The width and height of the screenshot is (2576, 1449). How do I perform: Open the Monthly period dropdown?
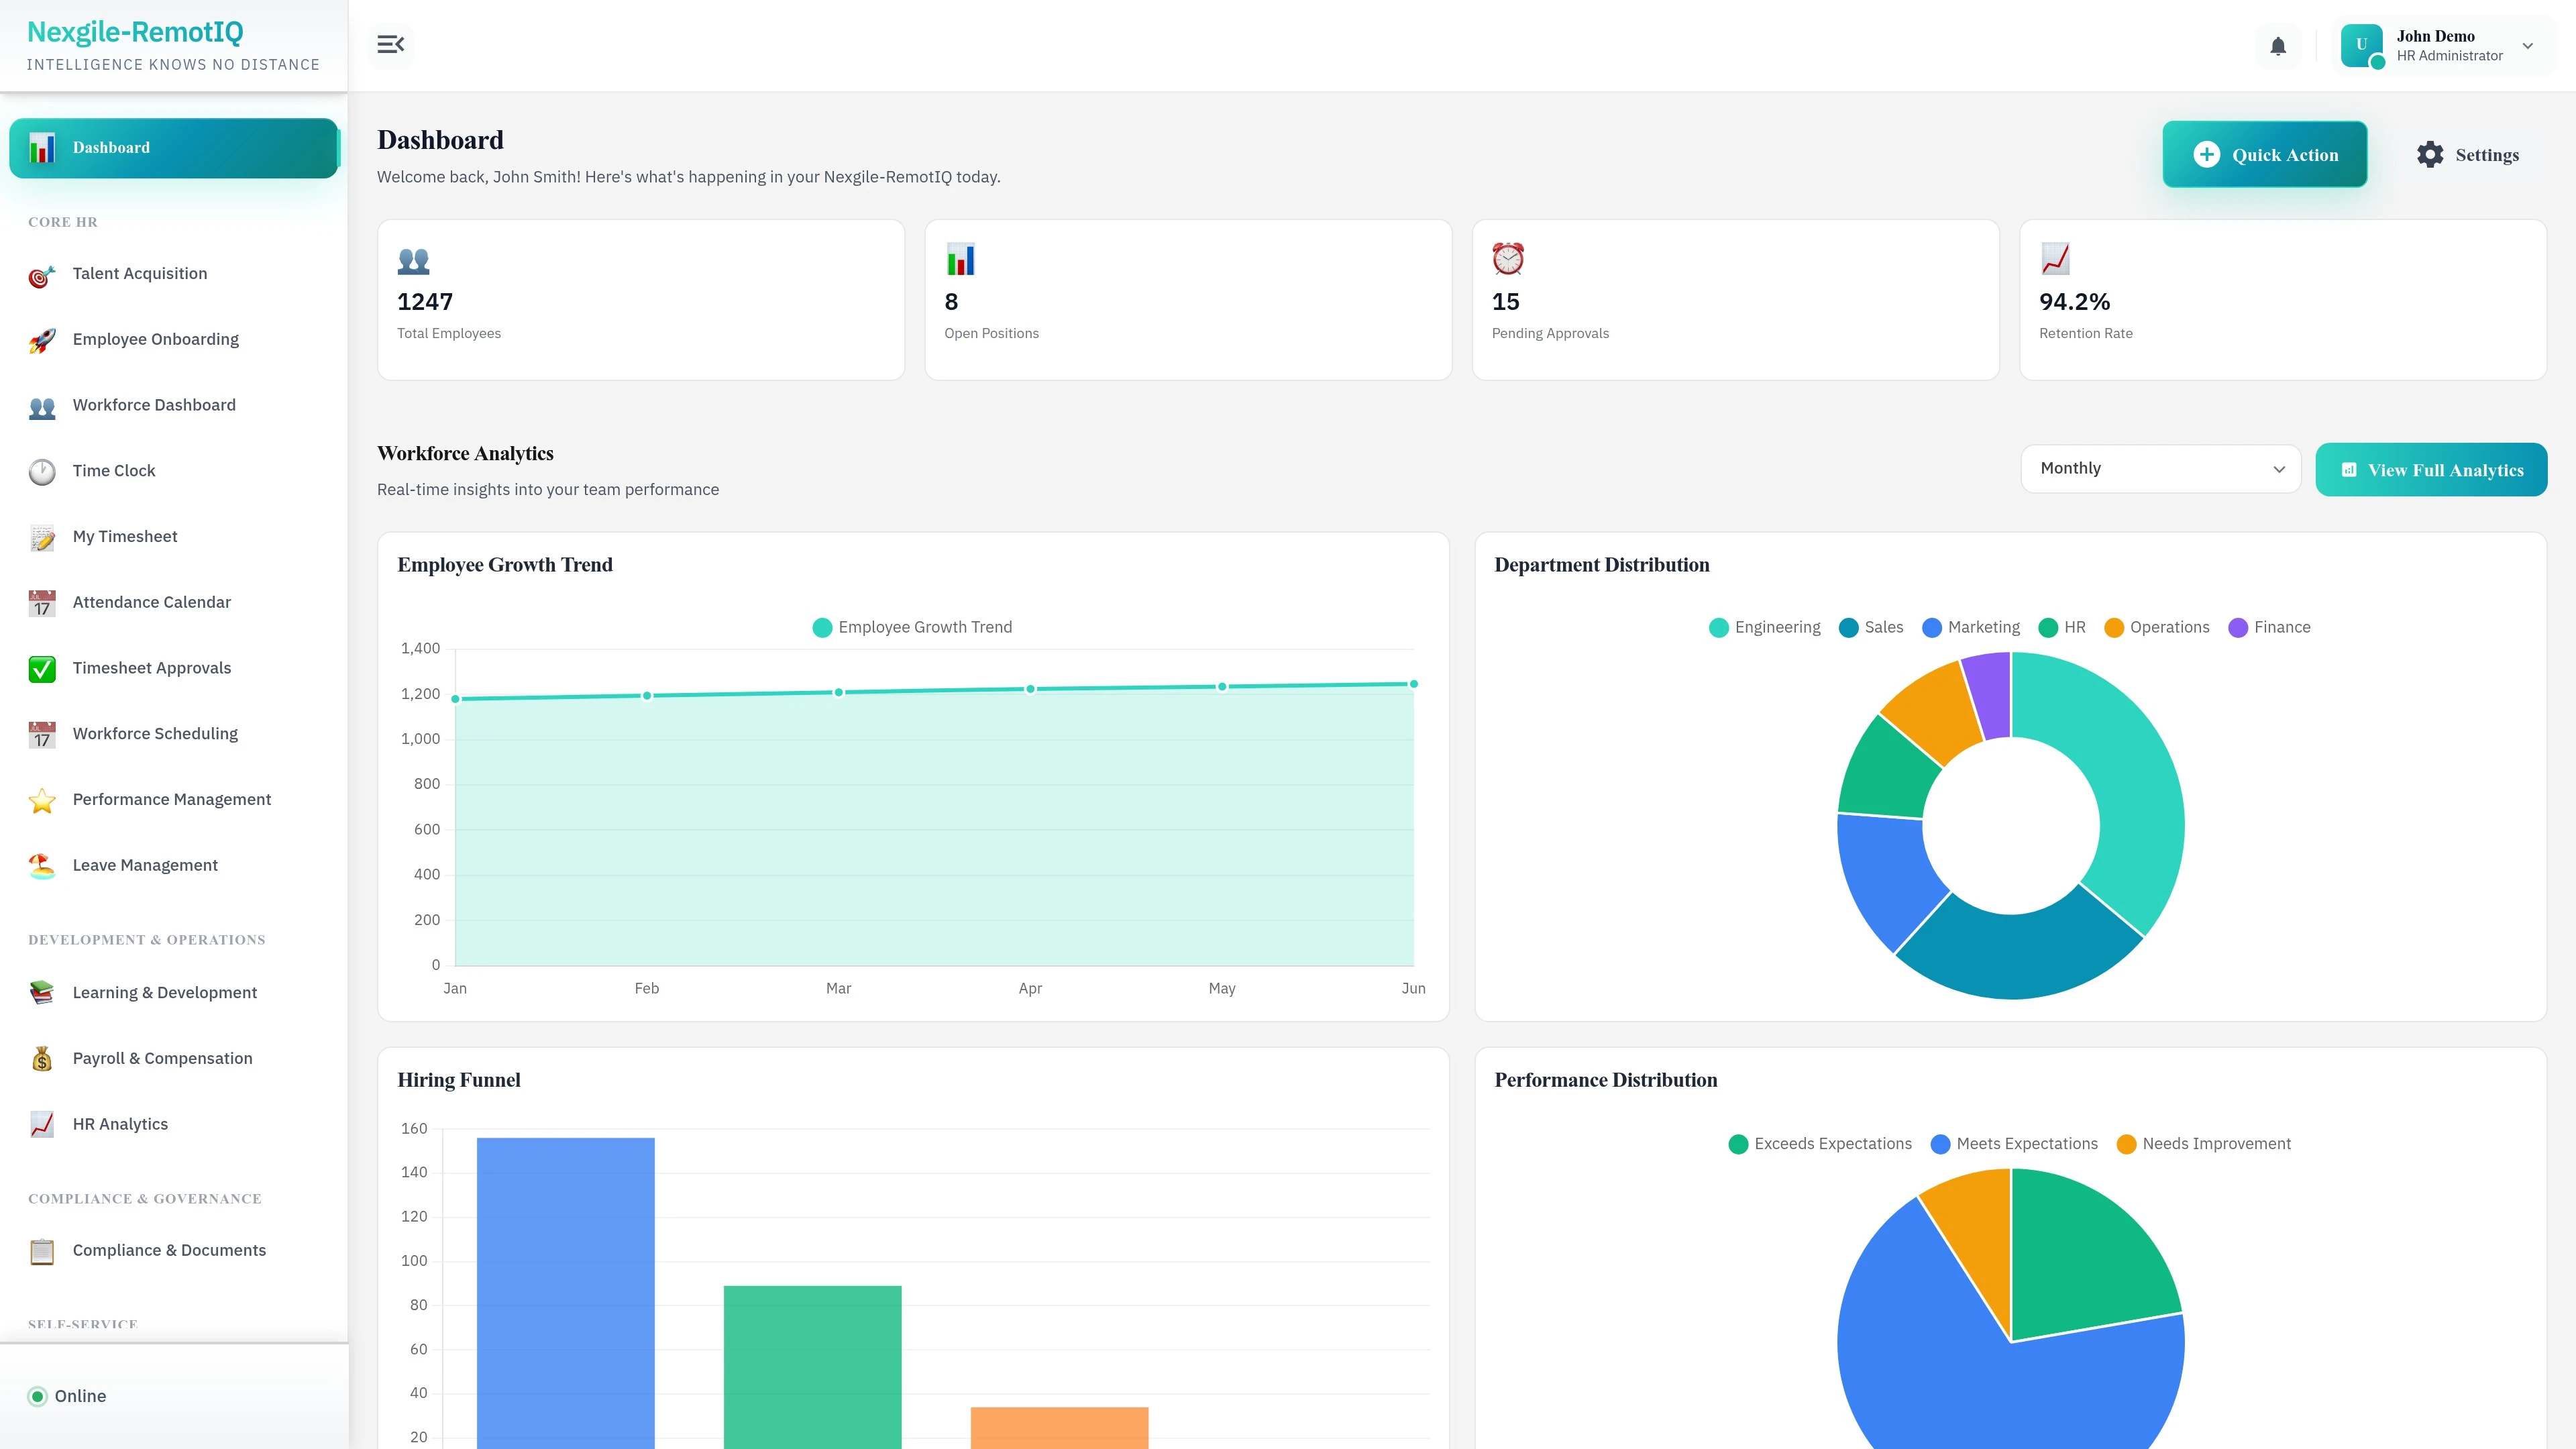pos(2159,468)
